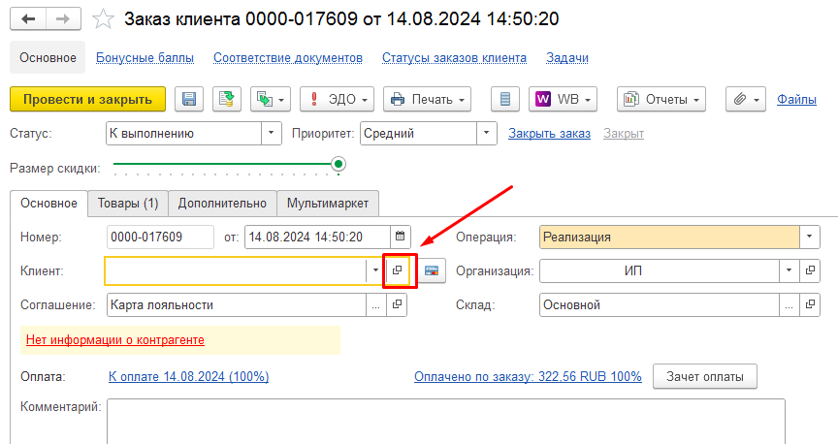Expand the Клиент dropdown arrow
This screenshot has height=444, width=838.
click(375, 270)
